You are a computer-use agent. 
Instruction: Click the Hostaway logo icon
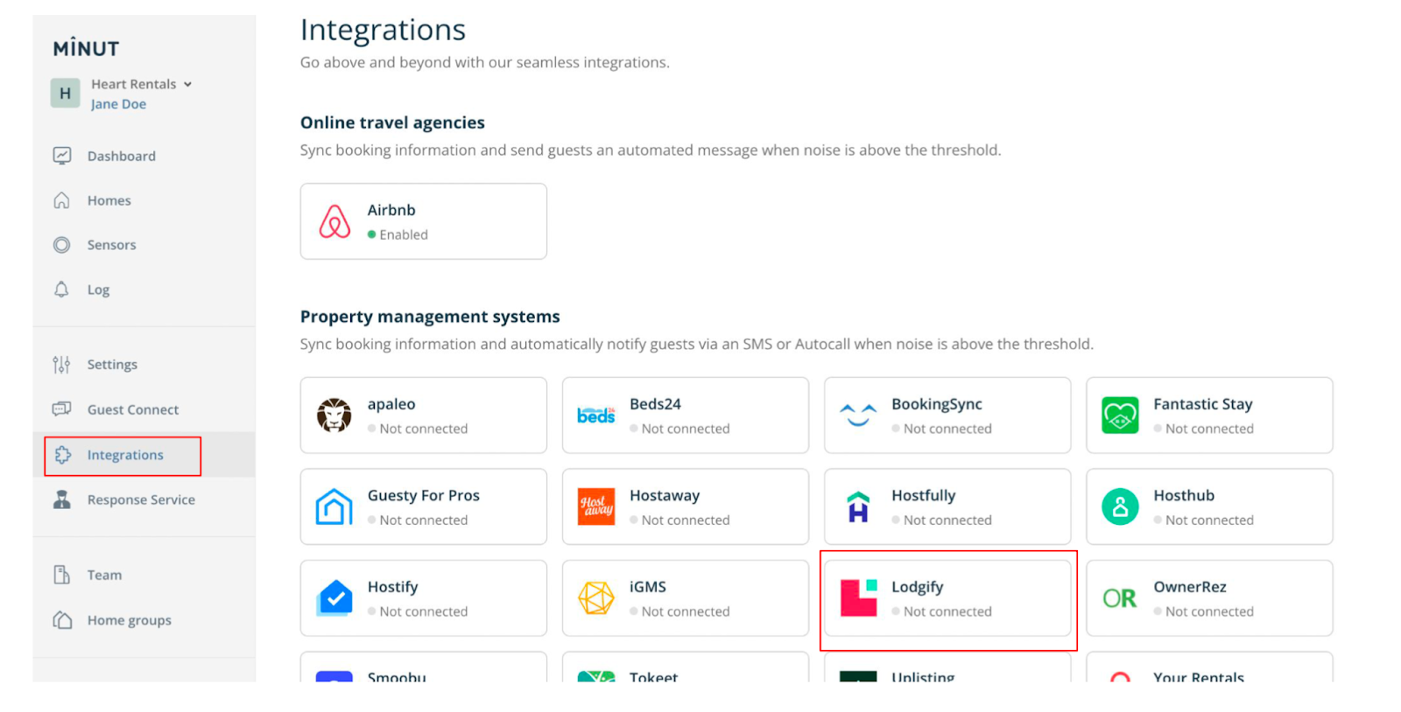[x=596, y=506]
